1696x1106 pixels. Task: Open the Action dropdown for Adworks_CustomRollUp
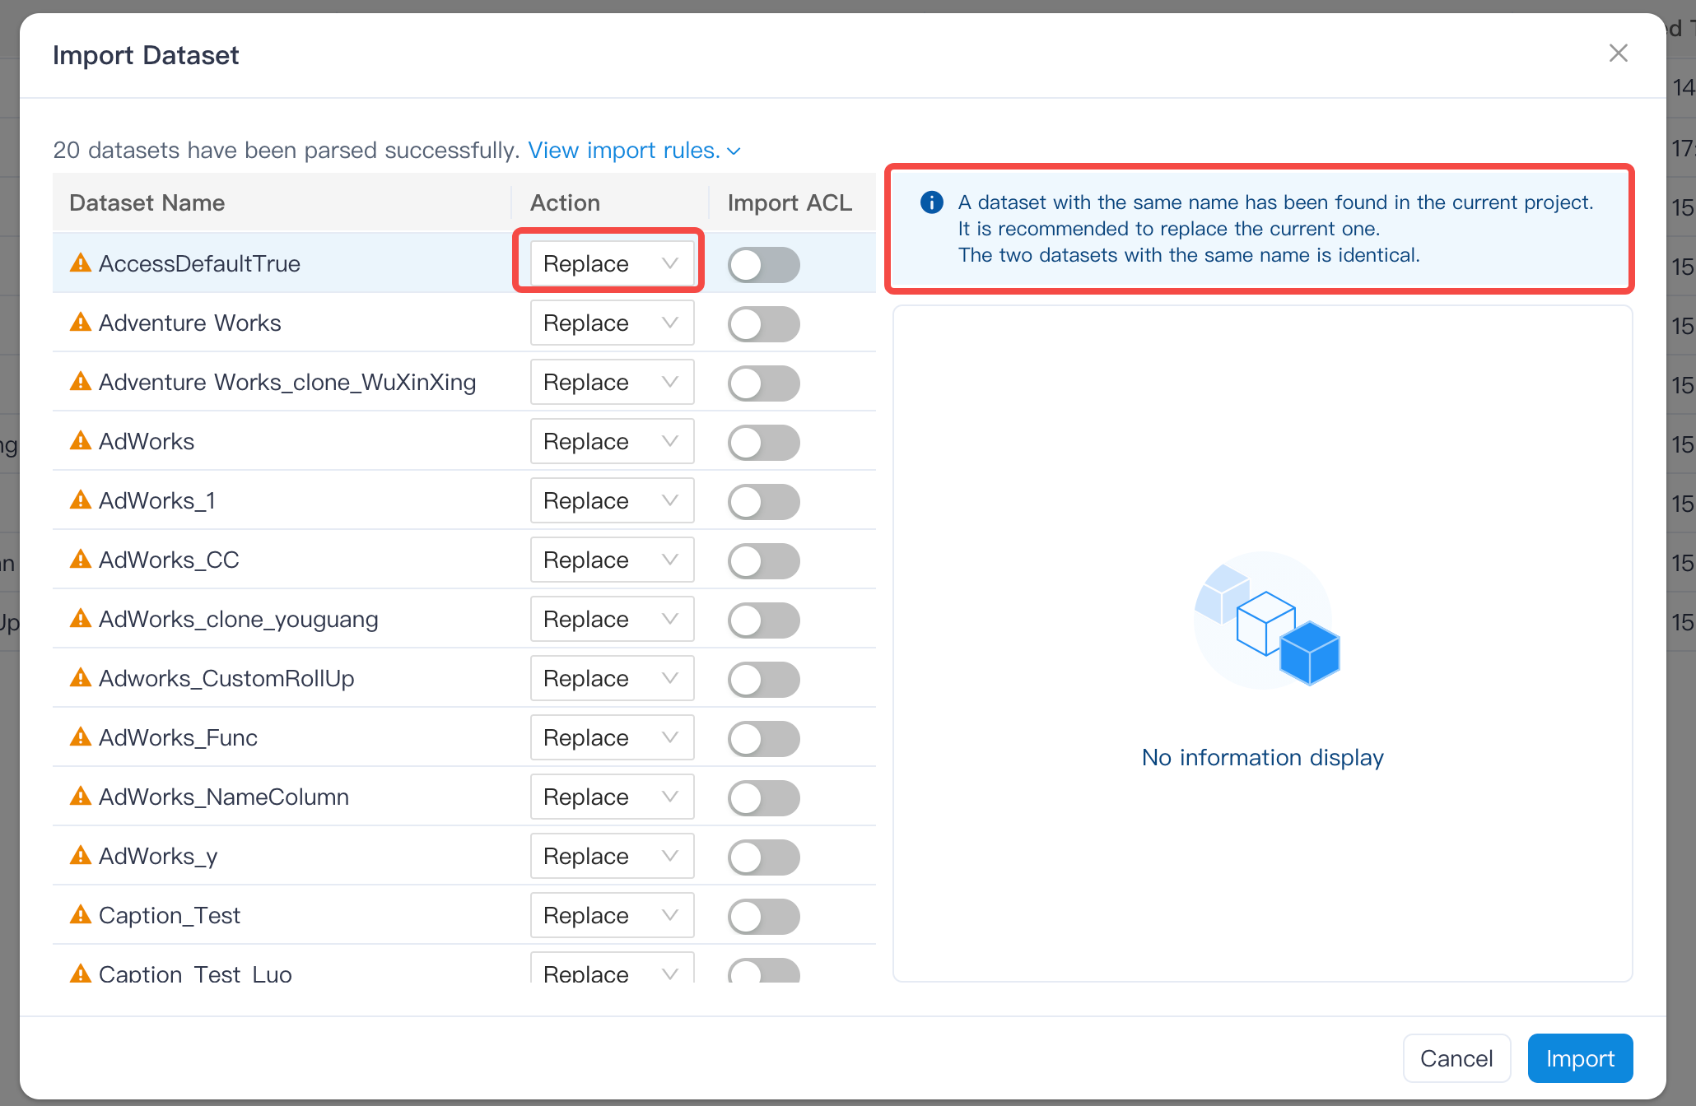point(613,678)
